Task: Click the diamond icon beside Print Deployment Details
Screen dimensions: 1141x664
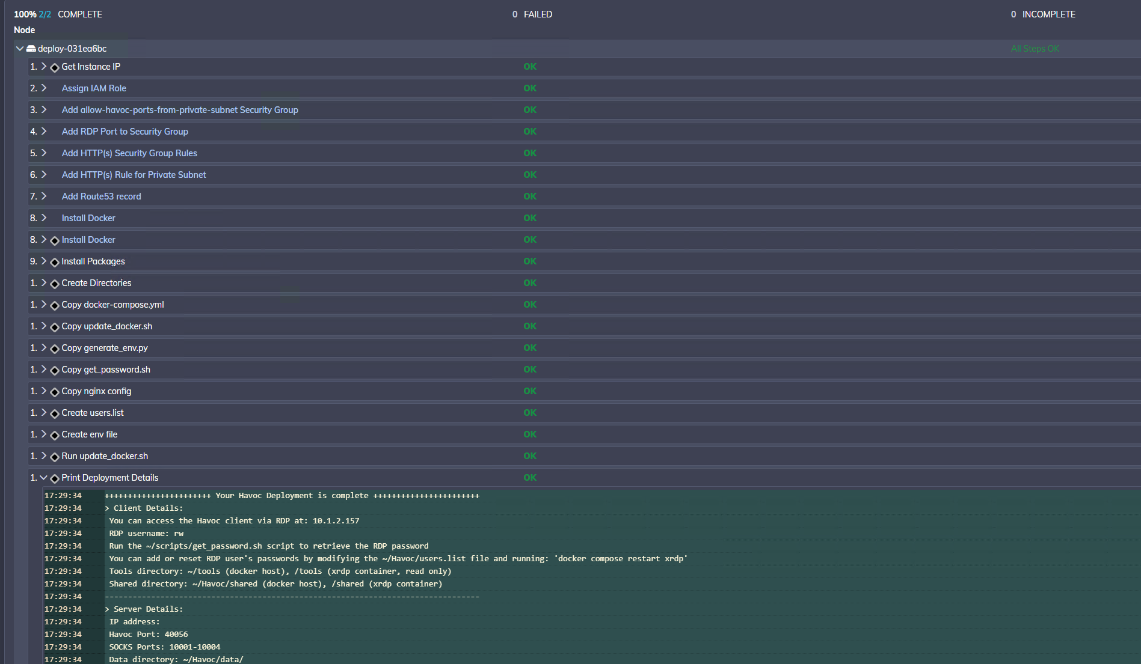Action: [55, 478]
